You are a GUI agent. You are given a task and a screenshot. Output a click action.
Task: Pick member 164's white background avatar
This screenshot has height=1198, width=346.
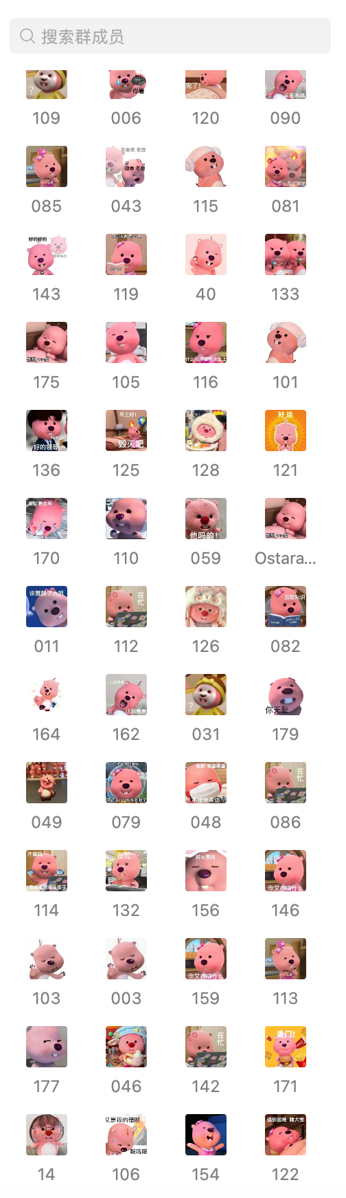tap(47, 695)
